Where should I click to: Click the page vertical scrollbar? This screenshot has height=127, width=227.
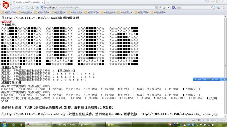(226, 66)
